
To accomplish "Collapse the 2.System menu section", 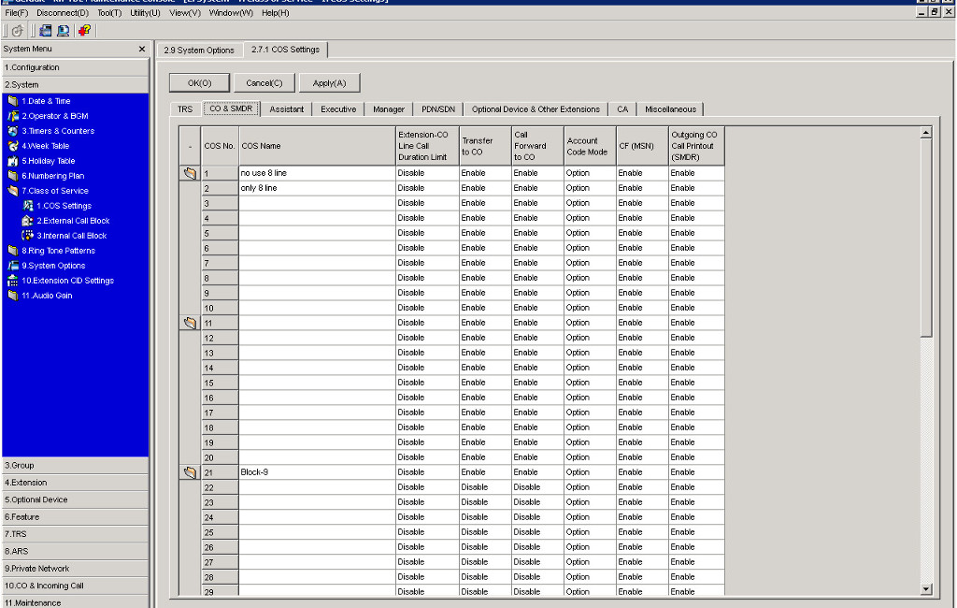I will (75, 84).
